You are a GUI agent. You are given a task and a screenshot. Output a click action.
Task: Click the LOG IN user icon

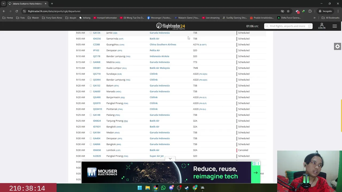coord(322,26)
